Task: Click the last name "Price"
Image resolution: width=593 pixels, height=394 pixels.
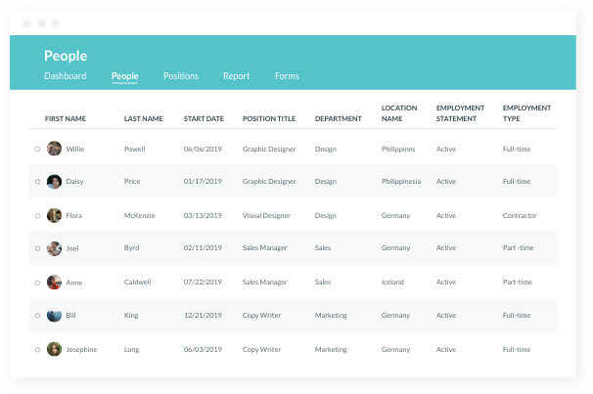Action: pos(132,181)
